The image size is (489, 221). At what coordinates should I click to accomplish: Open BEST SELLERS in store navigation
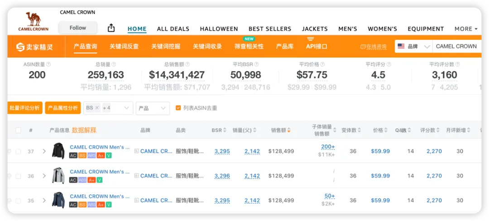(x=269, y=29)
